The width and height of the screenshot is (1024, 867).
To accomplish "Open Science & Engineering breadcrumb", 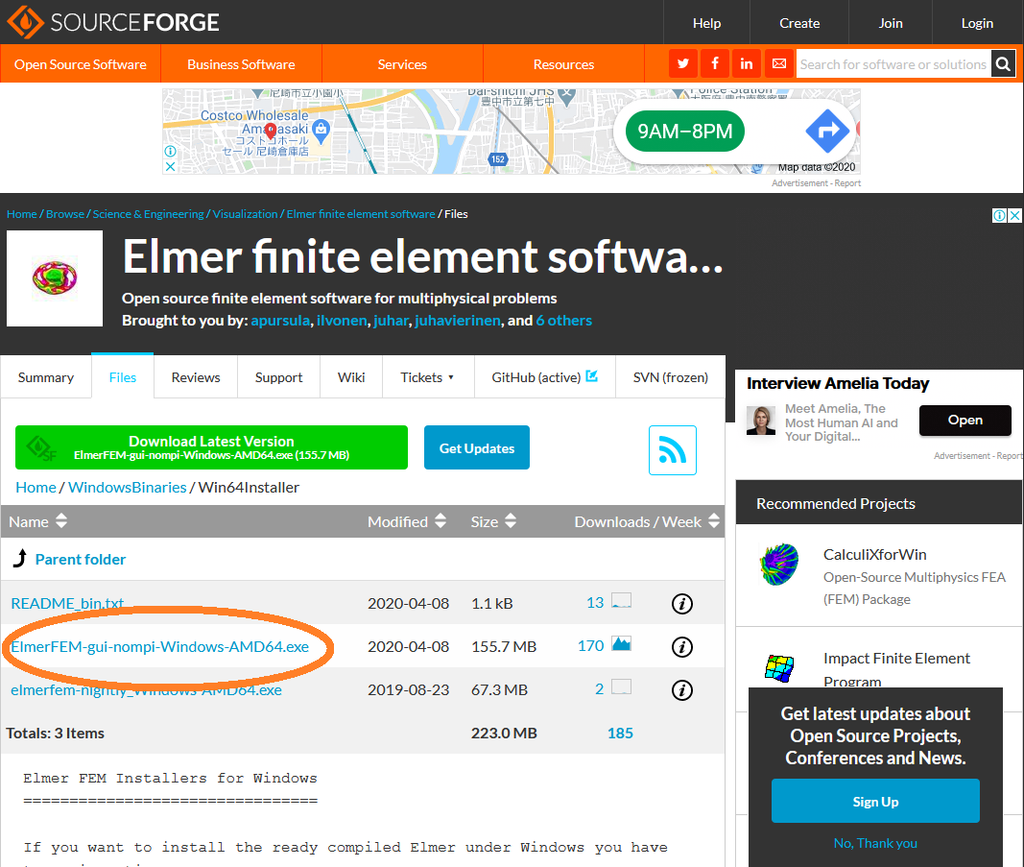I will pos(148,214).
